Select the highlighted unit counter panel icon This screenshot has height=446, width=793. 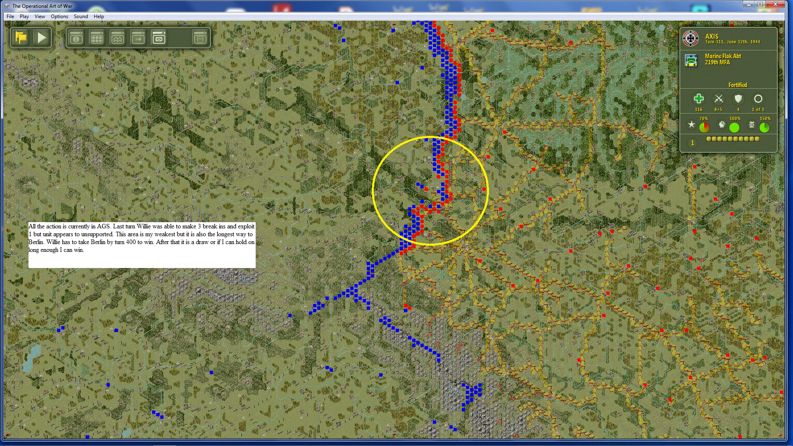159,38
